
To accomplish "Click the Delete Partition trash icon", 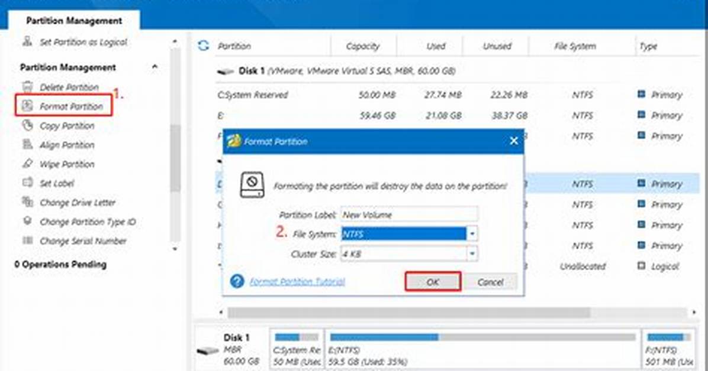I will (28, 87).
